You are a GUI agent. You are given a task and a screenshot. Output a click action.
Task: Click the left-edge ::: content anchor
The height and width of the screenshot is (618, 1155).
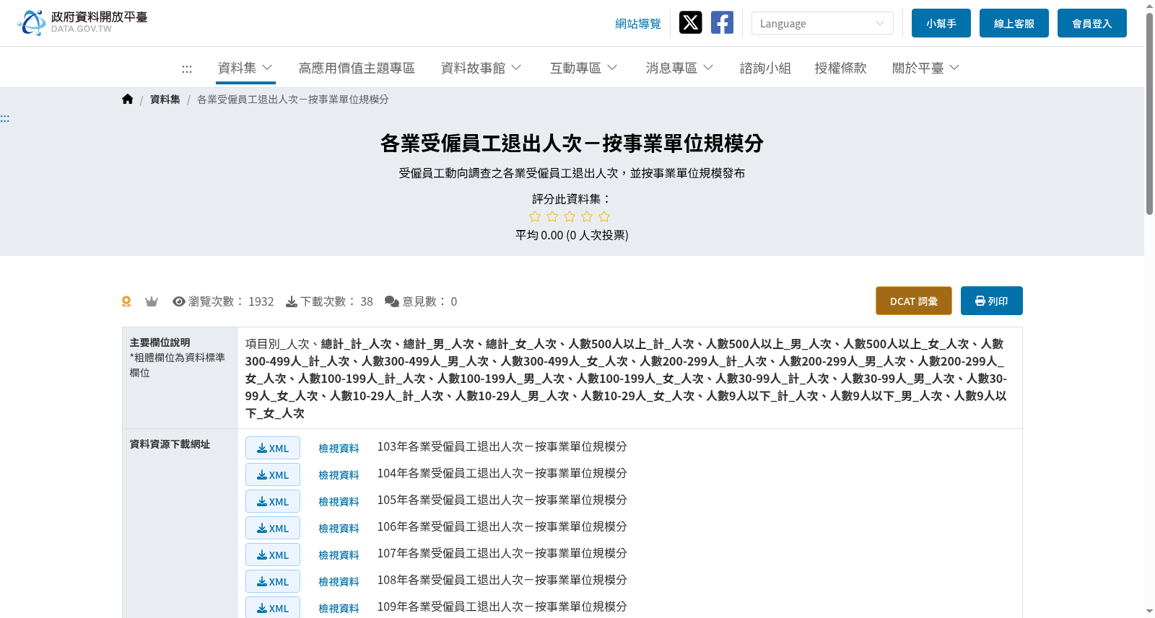click(x=5, y=118)
